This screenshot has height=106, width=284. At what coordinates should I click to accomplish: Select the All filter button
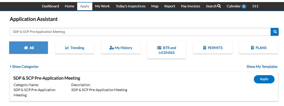pyautogui.click(x=29, y=48)
